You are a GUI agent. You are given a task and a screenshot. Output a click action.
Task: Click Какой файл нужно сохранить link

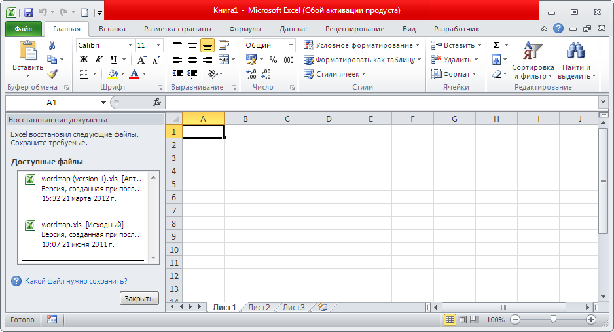pyautogui.click(x=76, y=281)
